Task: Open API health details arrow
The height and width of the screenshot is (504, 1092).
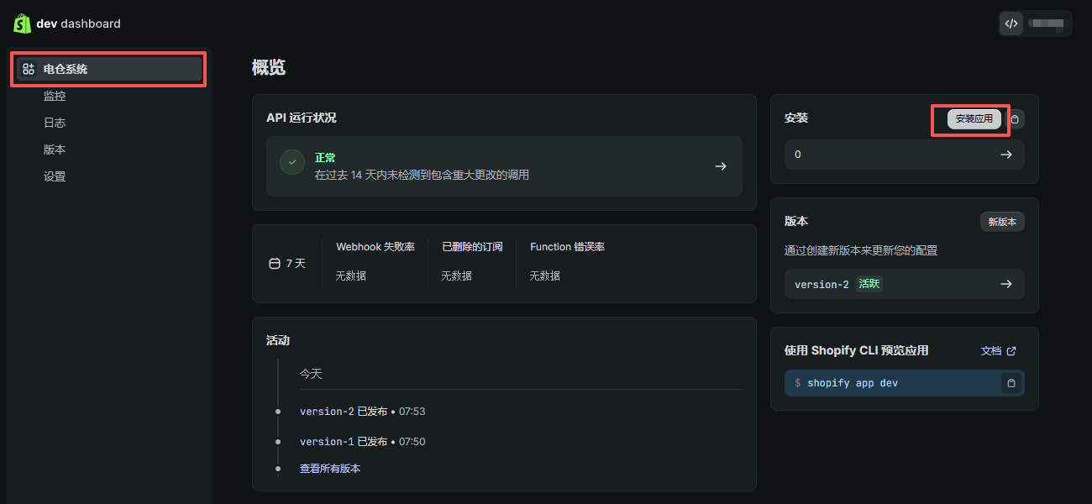Action: pos(720,166)
